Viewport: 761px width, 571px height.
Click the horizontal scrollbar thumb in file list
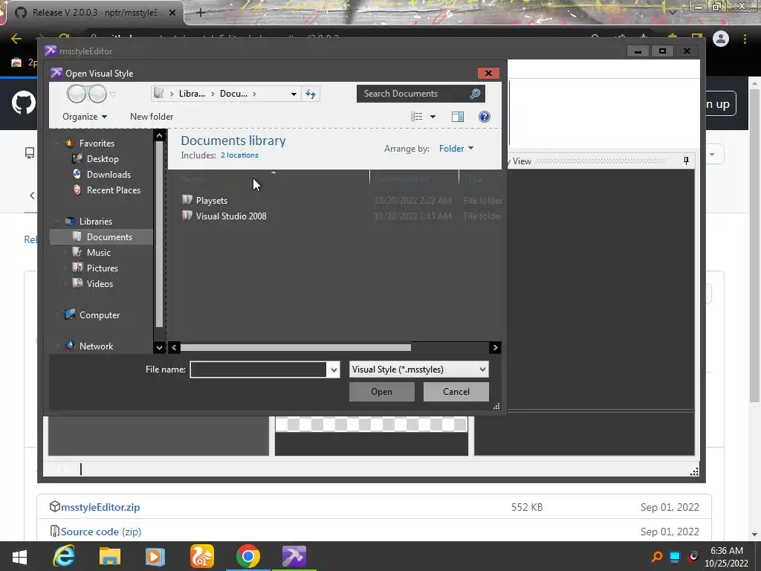[x=296, y=348]
